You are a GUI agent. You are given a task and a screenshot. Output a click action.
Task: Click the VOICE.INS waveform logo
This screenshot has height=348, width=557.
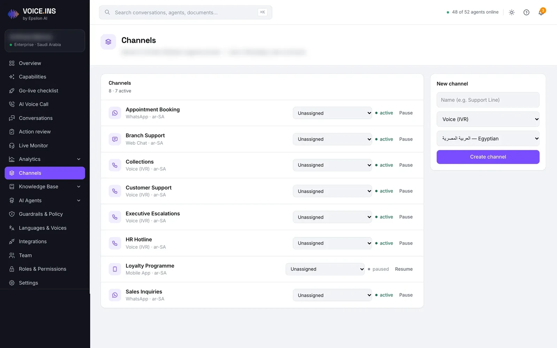pos(13,14)
